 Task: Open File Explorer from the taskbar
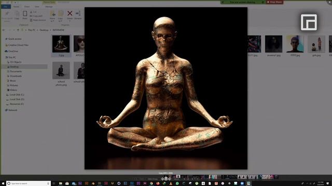coord(61,183)
